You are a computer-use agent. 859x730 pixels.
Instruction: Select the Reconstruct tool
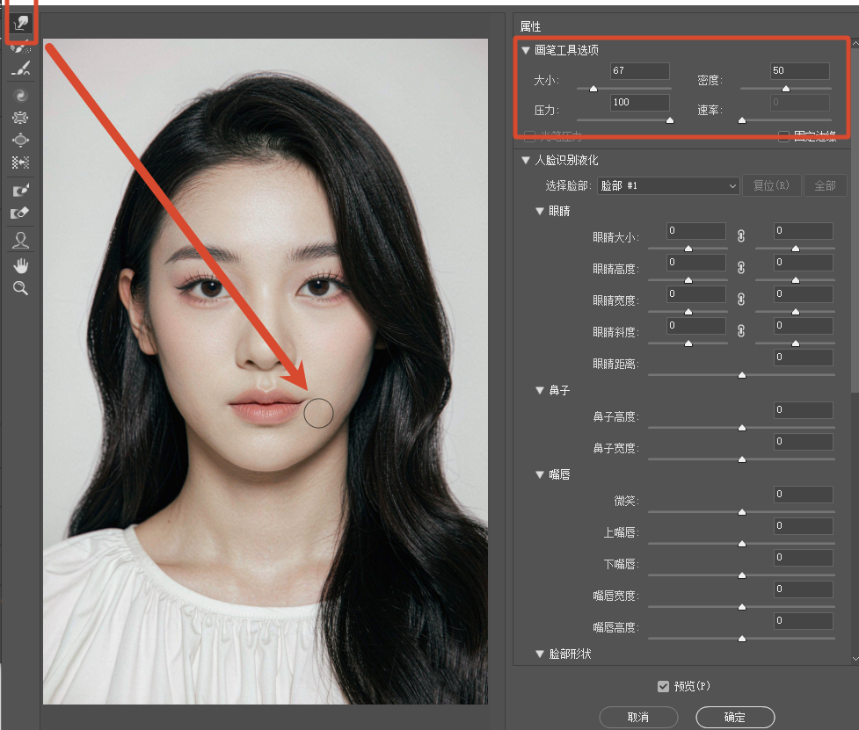(21, 47)
